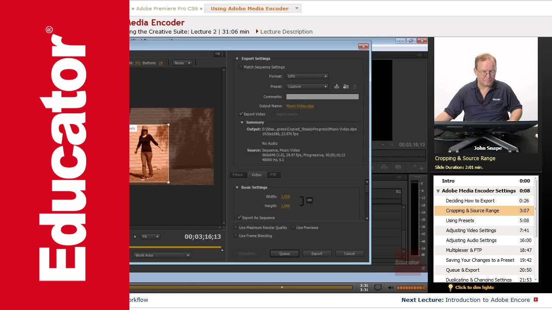This screenshot has height=310, width=552.
Task: Click the lecture playback progress bar
Action: pyautogui.click(x=241, y=287)
